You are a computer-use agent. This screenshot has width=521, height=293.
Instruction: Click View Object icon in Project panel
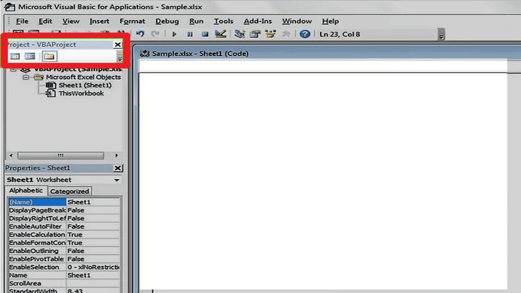[30, 56]
